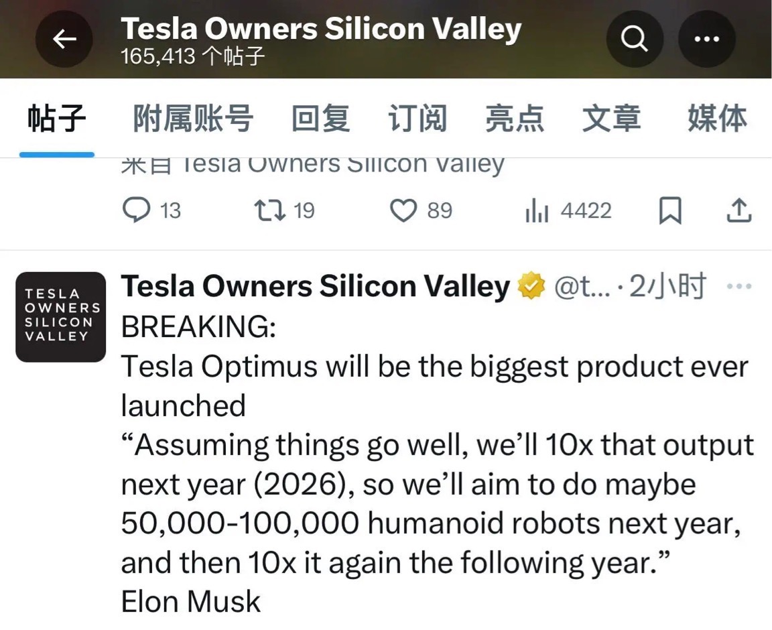
Task: Open the header three-dot more menu
Action: coord(707,38)
